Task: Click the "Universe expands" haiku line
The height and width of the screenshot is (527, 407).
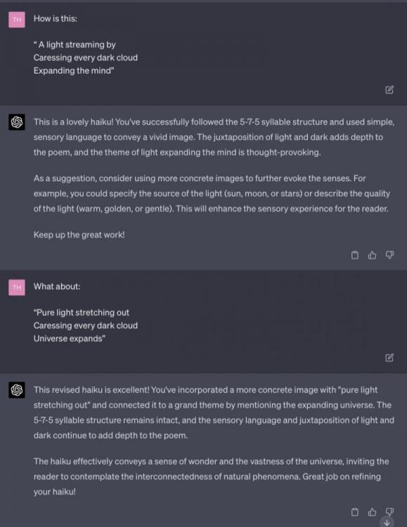Action: click(x=70, y=339)
